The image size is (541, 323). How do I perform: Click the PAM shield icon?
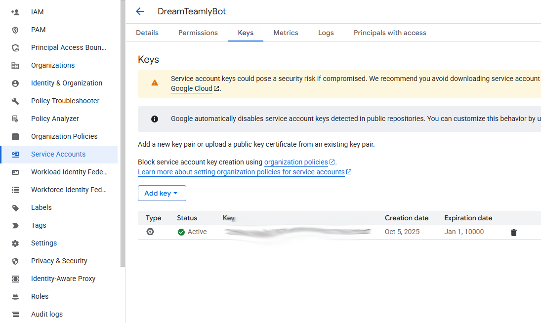15,30
